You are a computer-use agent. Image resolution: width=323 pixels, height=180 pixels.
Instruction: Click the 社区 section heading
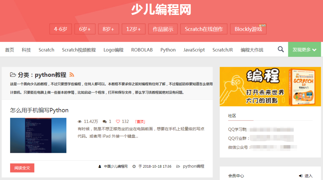click(232, 115)
